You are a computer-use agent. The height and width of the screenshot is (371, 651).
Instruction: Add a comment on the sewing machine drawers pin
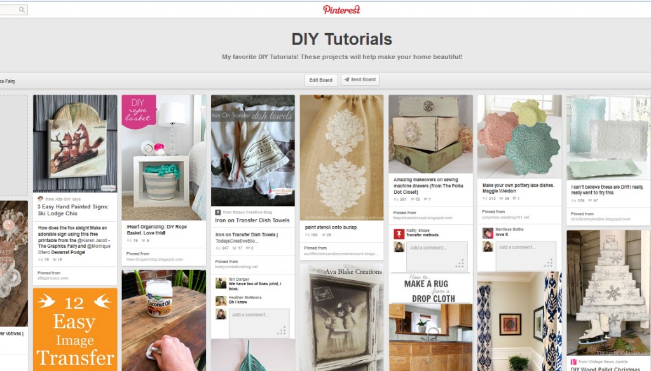coord(437,256)
